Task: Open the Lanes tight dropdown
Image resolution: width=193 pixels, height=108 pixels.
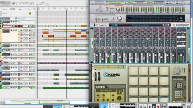Action: click(29, 9)
